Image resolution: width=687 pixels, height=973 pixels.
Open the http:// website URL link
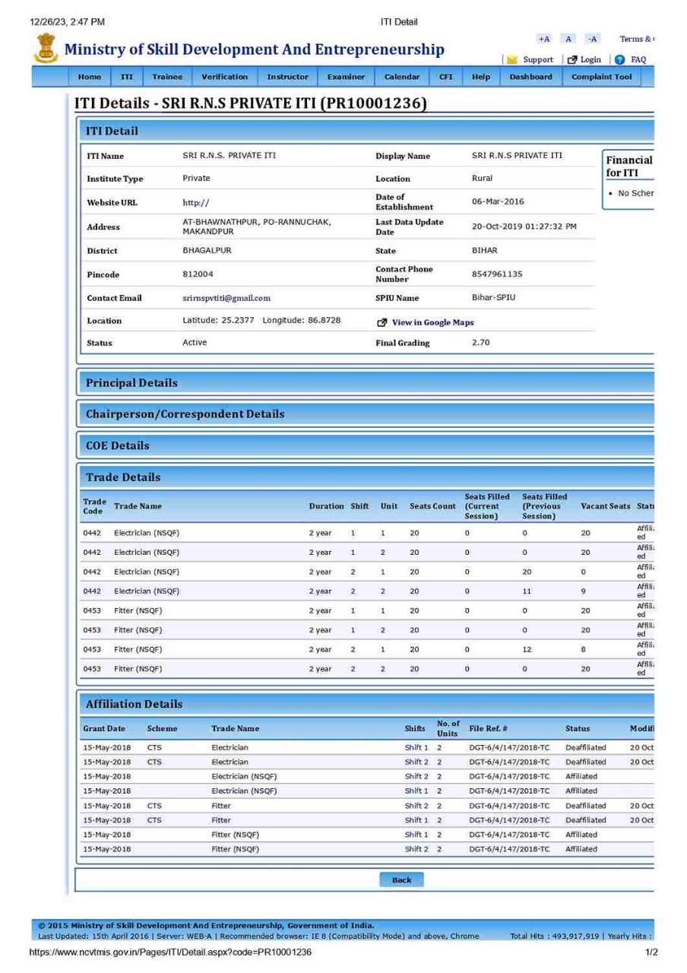[x=195, y=203]
